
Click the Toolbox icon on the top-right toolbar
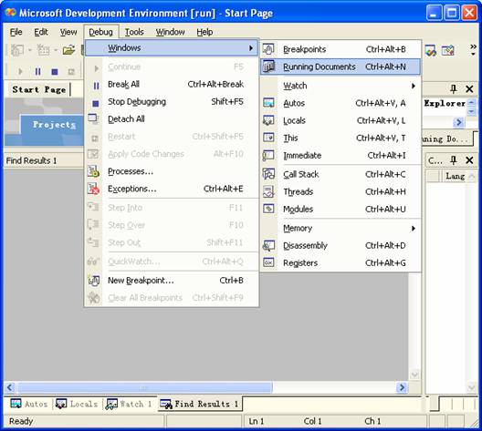(448, 50)
